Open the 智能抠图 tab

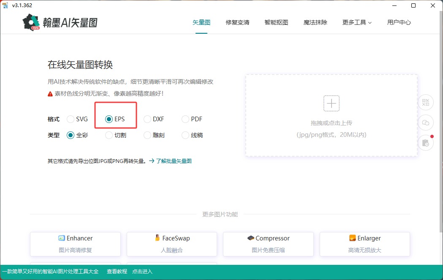(x=276, y=23)
